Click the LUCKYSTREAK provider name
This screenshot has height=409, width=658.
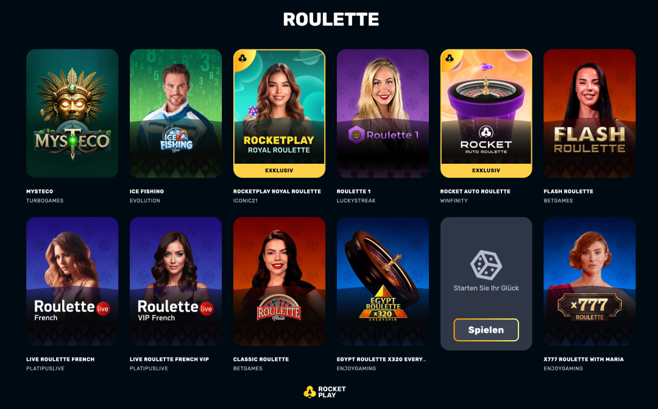(x=356, y=201)
